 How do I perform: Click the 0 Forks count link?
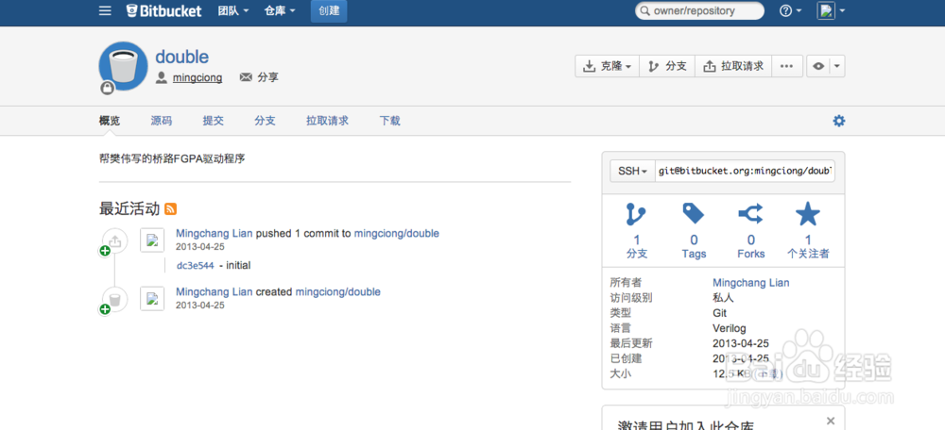(751, 246)
